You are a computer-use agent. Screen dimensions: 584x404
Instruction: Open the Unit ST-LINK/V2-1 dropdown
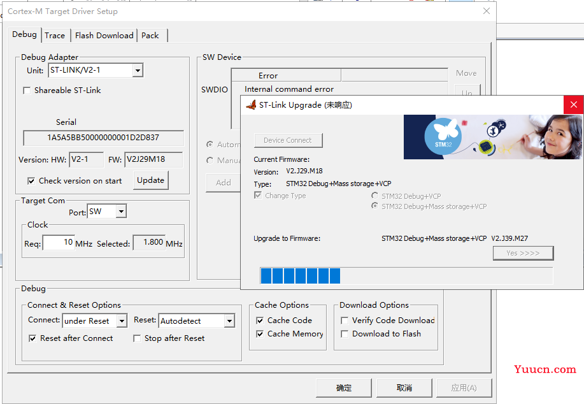click(138, 70)
